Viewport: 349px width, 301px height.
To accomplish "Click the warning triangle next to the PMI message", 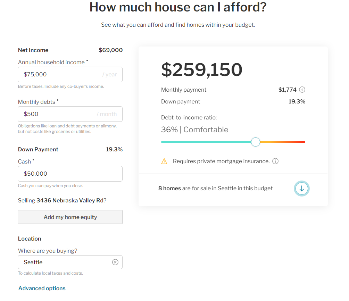I will [x=164, y=161].
